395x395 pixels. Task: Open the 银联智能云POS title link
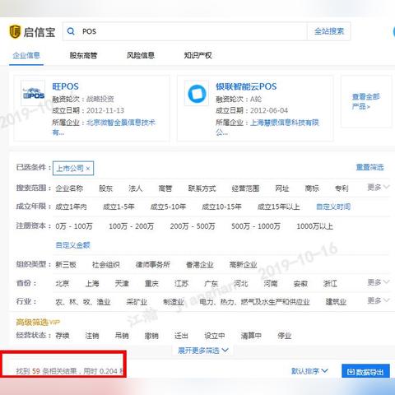tap(246, 86)
